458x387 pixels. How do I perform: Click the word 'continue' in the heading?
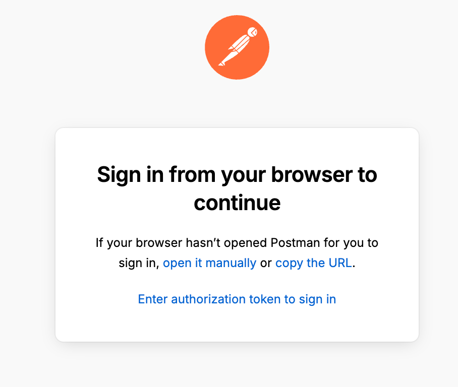237,203
